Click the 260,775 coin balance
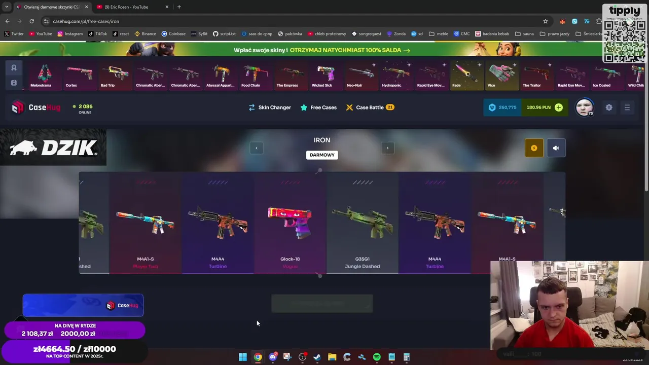Image resolution: width=649 pixels, height=365 pixels. 502,107
